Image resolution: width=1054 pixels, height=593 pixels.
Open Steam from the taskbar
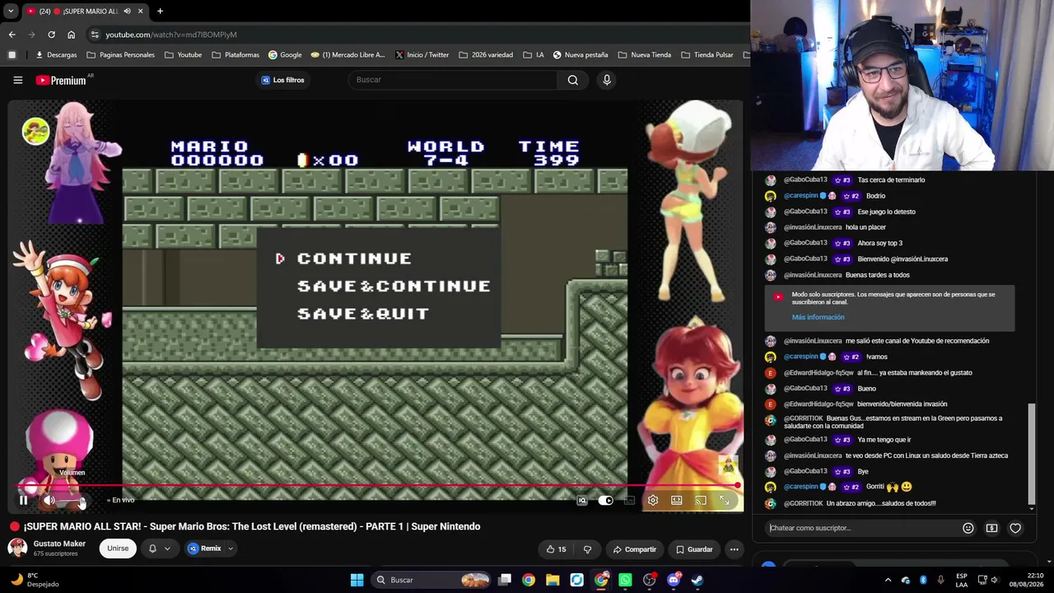(697, 580)
